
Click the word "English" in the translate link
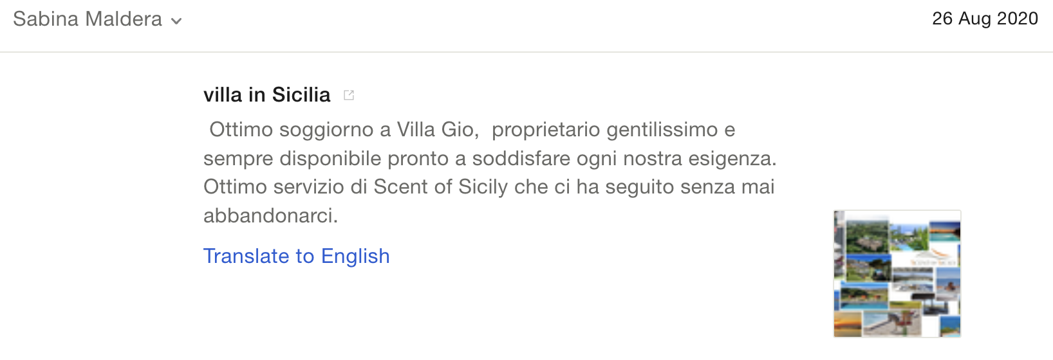click(x=355, y=256)
